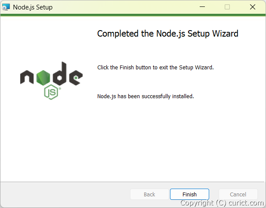Click the Finish button instruction sentence
The image size is (266, 208).
point(155,68)
